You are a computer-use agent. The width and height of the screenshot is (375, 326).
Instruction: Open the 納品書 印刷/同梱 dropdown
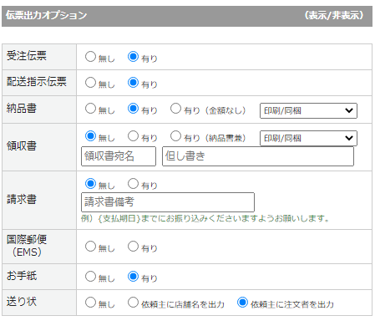pyautogui.click(x=308, y=110)
